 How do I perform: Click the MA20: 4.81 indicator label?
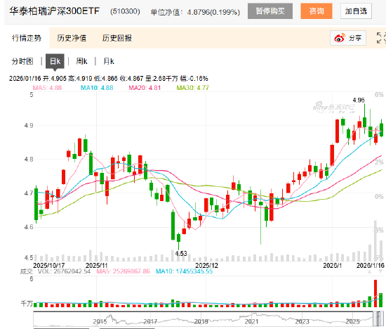coord(145,88)
